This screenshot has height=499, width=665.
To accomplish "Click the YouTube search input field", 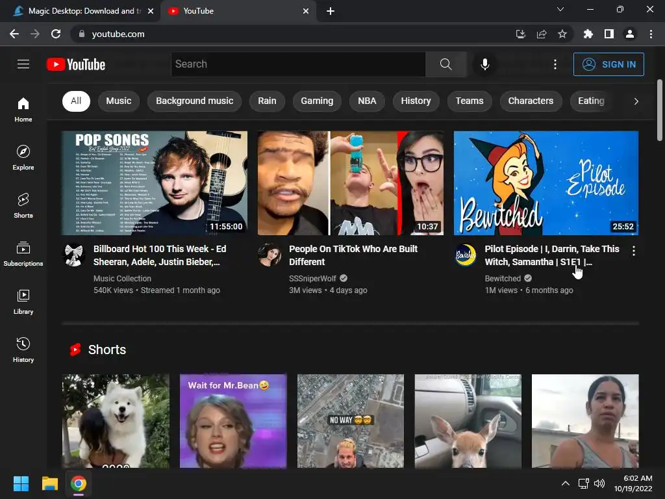I will 298,64.
